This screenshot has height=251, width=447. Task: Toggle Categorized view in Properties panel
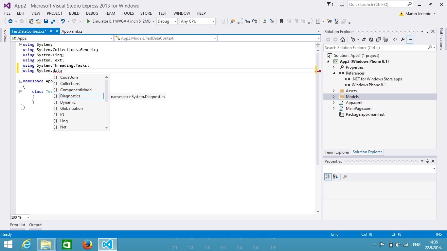[x=328, y=177]
